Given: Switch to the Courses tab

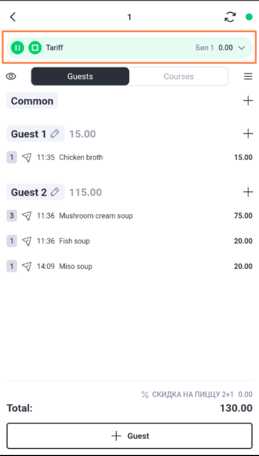Looking at the screenshot, I should tap(179, 77).
